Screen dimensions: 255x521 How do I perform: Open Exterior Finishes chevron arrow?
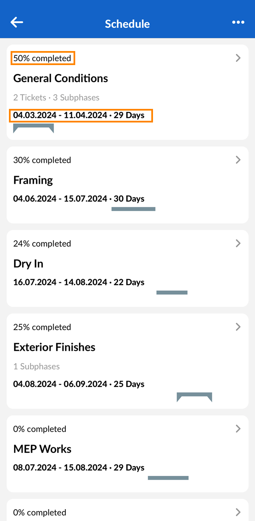(x=238, y=327)
